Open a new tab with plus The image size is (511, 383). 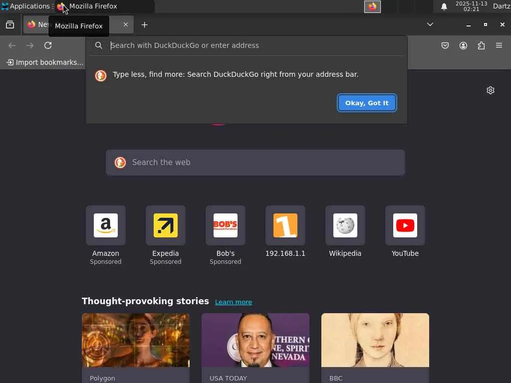tap(144, 25)
